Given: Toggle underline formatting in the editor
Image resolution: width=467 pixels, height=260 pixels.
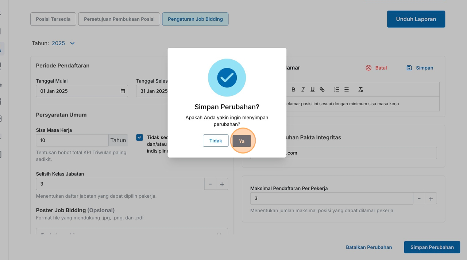Looking at the screenshot, I should (x=312, y=90).
